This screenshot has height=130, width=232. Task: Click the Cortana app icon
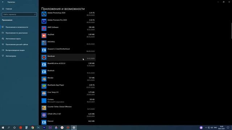click(x=44, y=101)
